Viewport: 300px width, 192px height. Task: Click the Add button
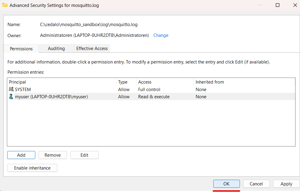coord(21,155)
